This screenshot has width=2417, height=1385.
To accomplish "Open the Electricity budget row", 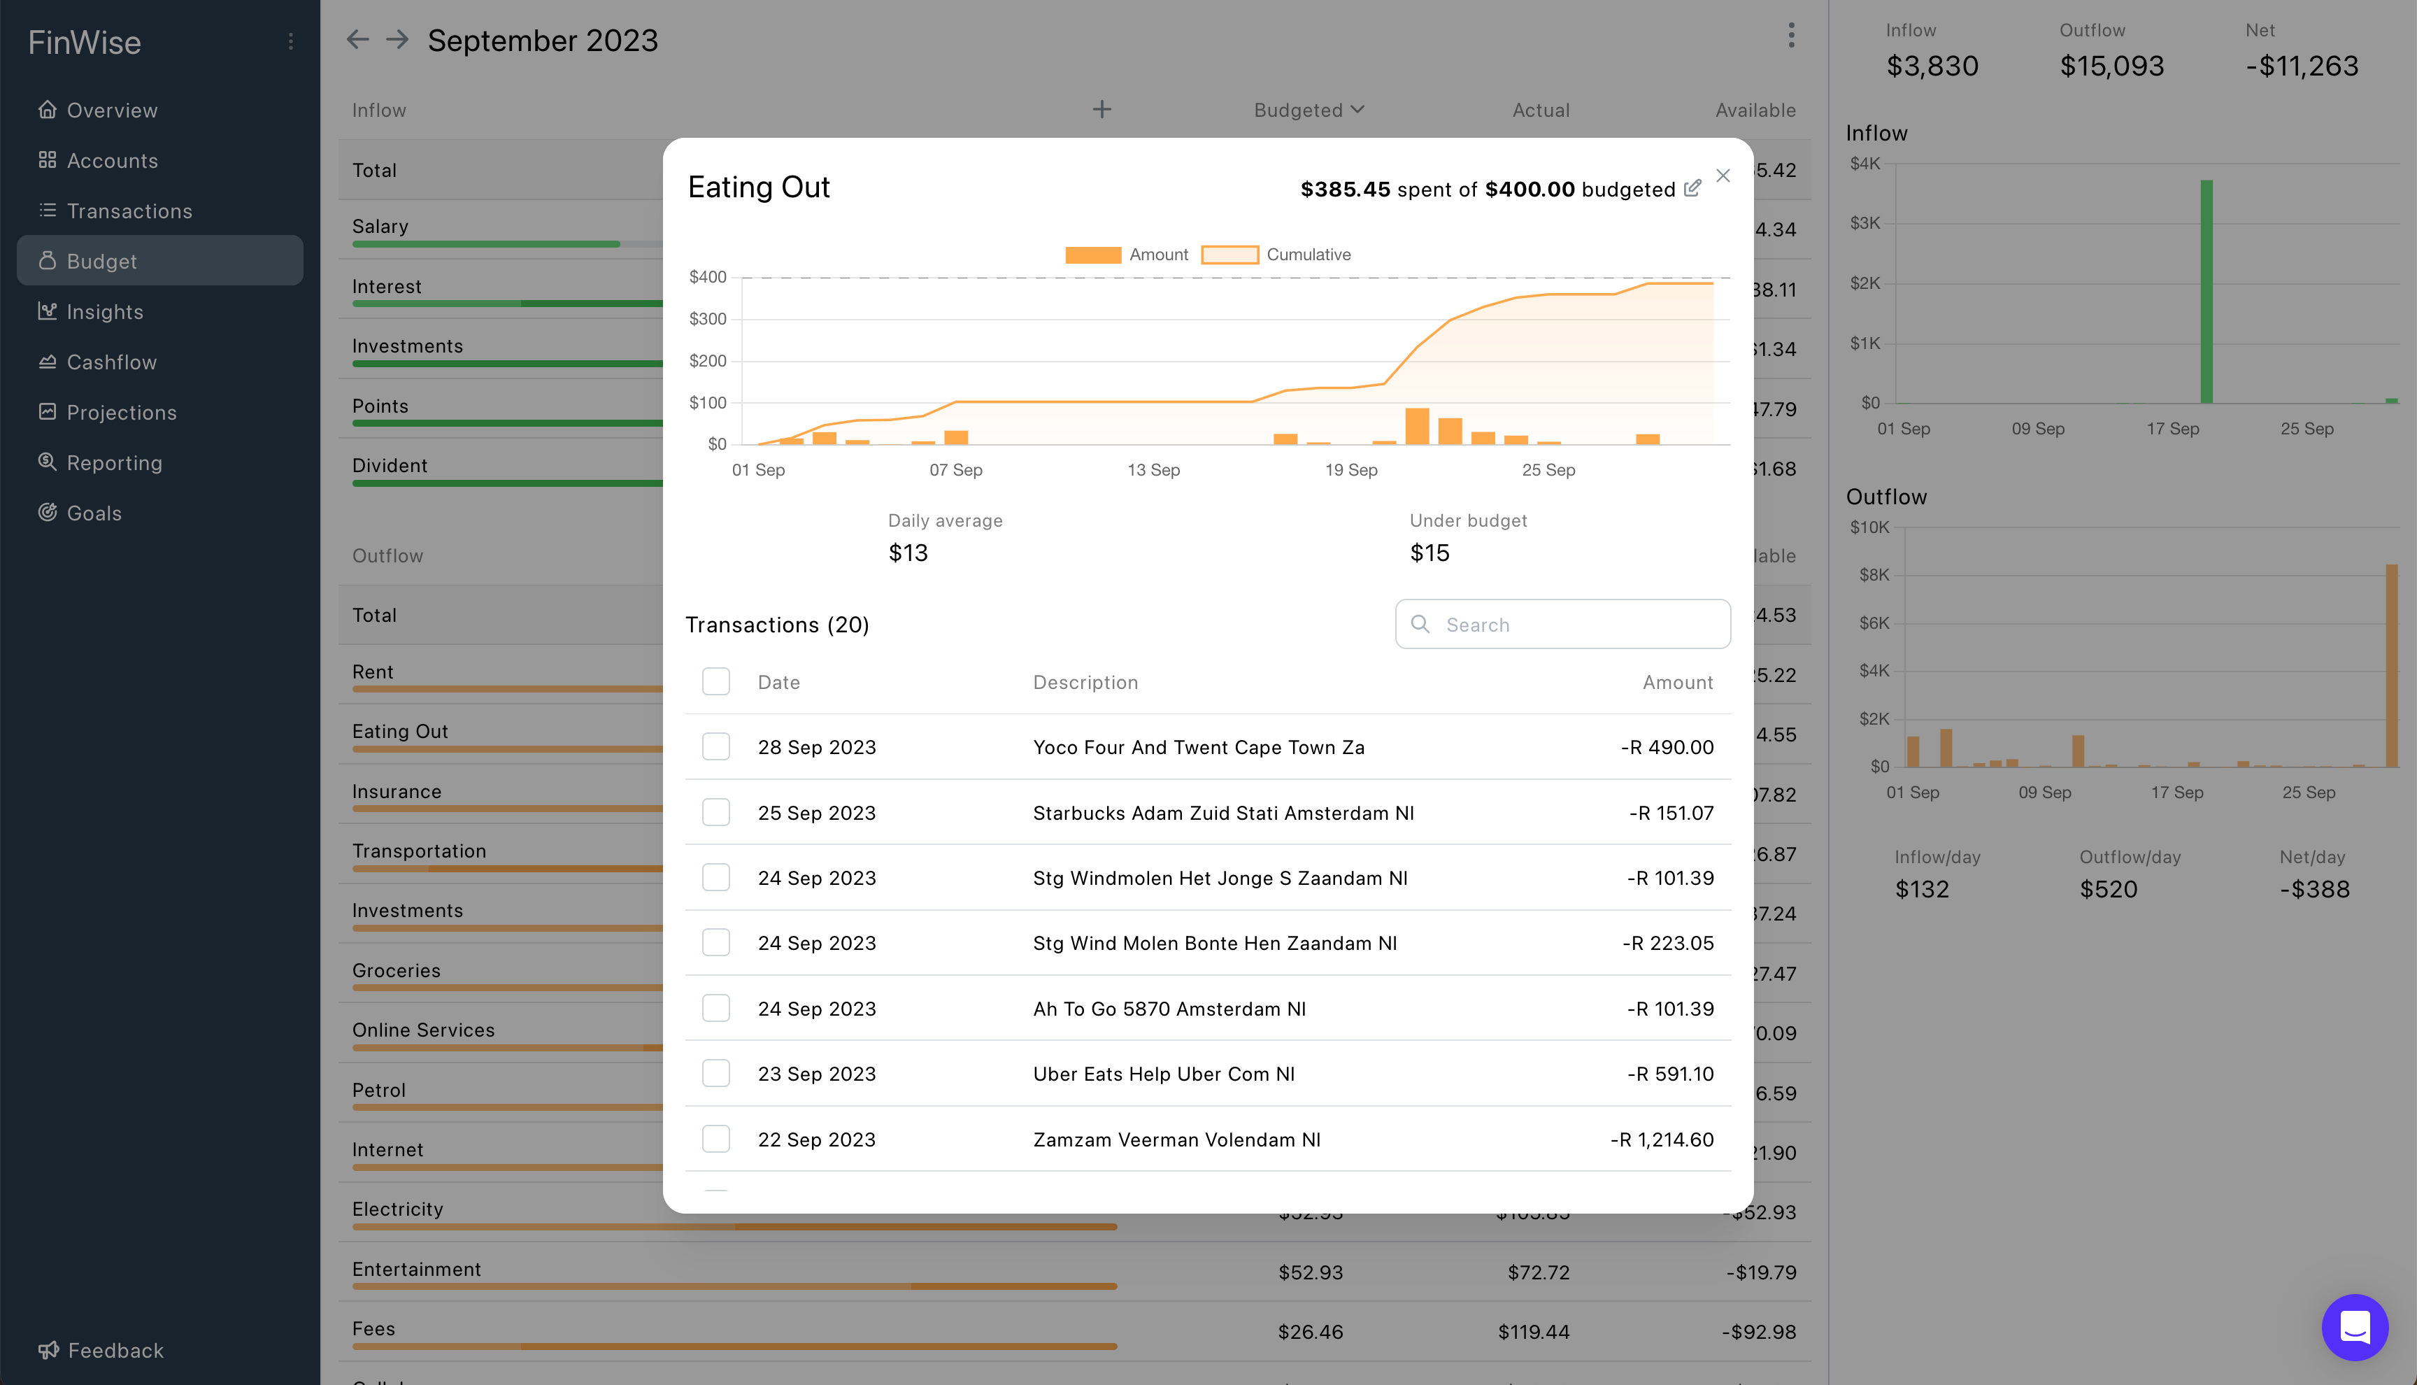I will click(x=1074, y=1212).
